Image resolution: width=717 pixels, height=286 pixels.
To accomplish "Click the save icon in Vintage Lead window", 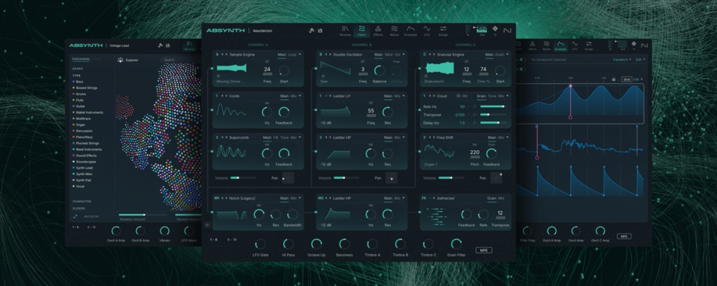I will coord(167,45).
